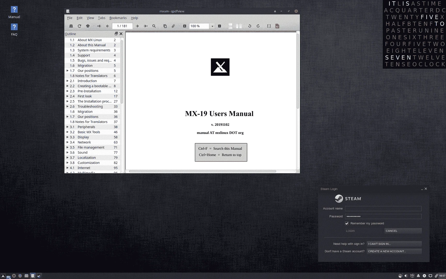Open the File menu
446x279 pixels.
tap(70, 18)
